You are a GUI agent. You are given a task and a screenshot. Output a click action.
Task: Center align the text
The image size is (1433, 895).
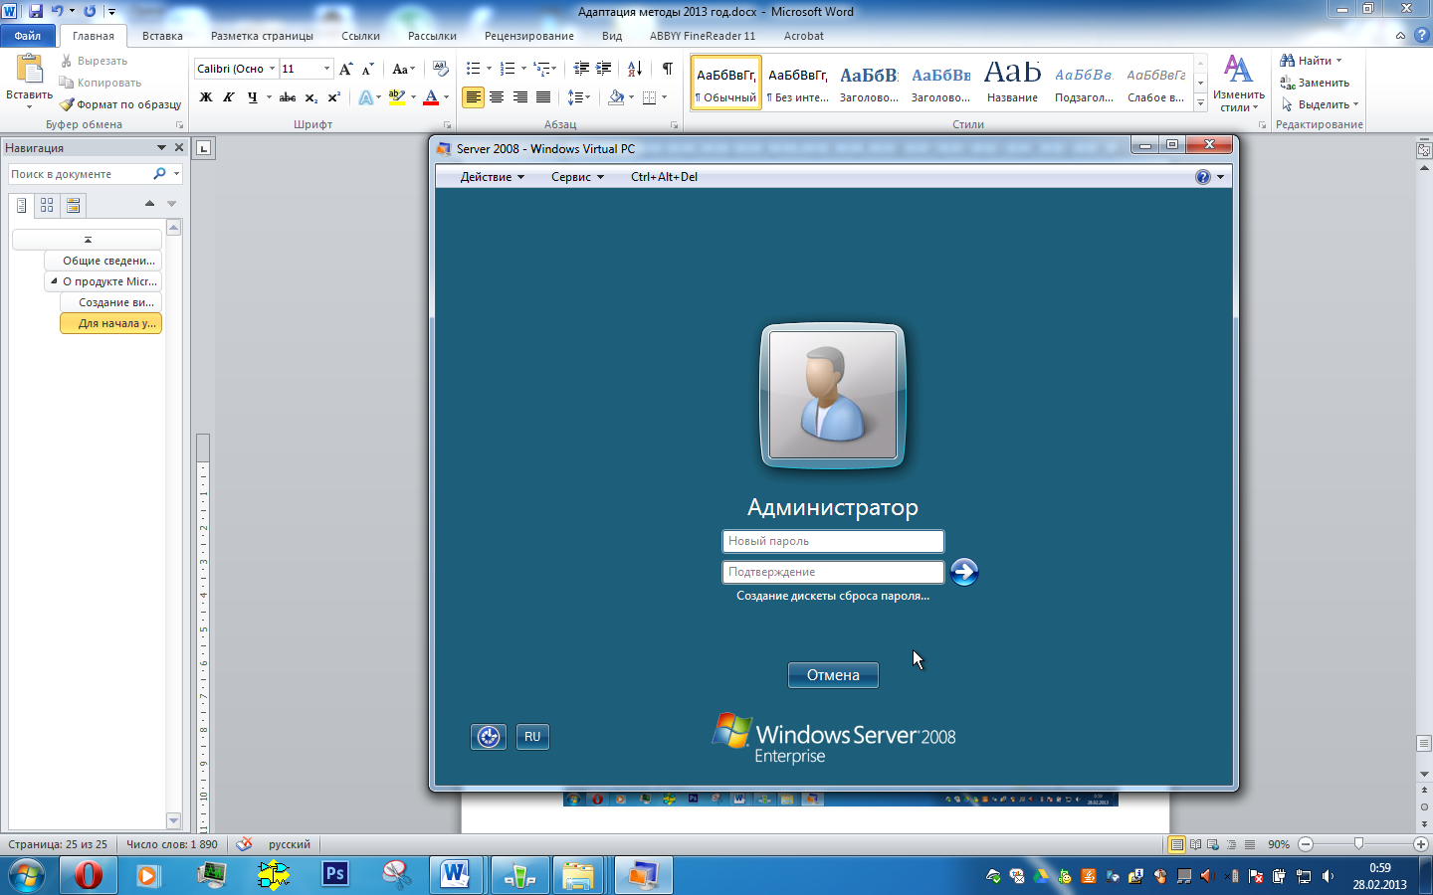click(x=497, y=97)
